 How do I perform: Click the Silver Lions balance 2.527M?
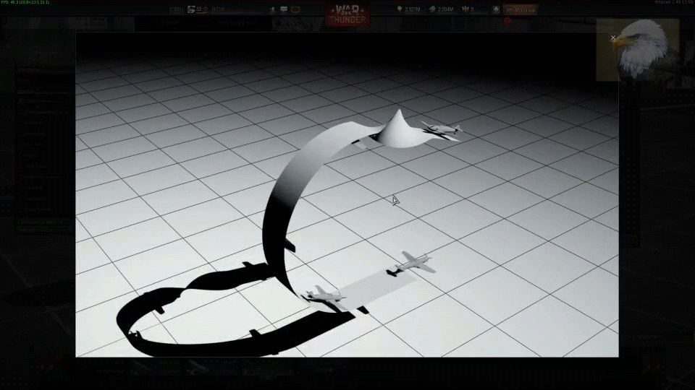pos(412,9)
